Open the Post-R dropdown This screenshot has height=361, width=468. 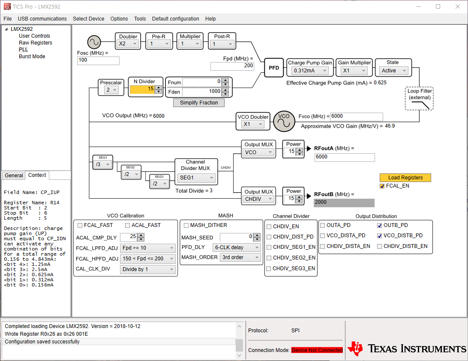(x=222, y=44)
